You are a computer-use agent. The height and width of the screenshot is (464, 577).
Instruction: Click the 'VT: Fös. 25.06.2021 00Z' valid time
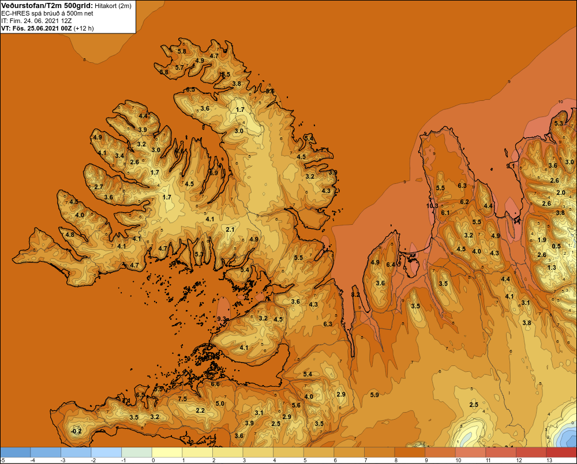coord(37,28)
